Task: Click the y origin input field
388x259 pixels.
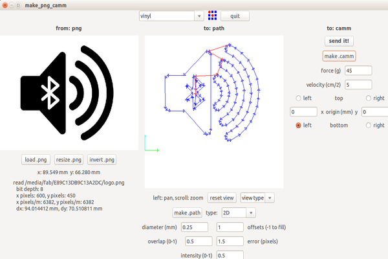Action: (374, 112)
